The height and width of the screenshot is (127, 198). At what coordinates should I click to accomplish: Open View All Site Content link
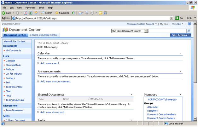[x=15, y=41]
